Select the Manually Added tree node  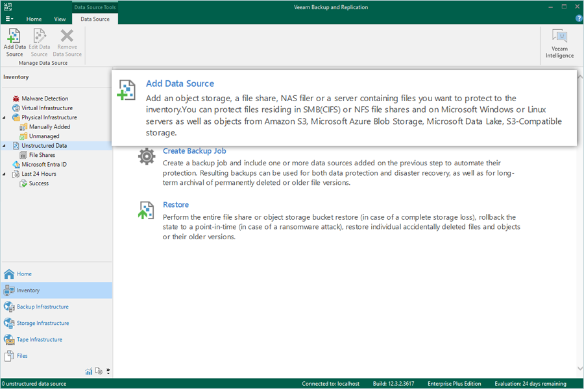[x=49, y=126]
